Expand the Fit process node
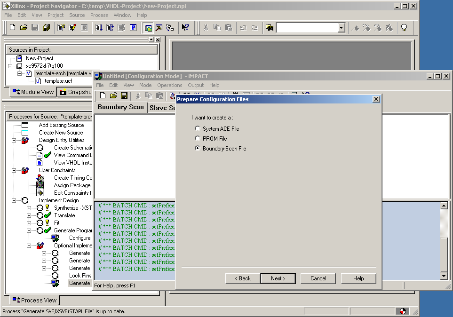 pyautogui.click(x=29, y=223)
